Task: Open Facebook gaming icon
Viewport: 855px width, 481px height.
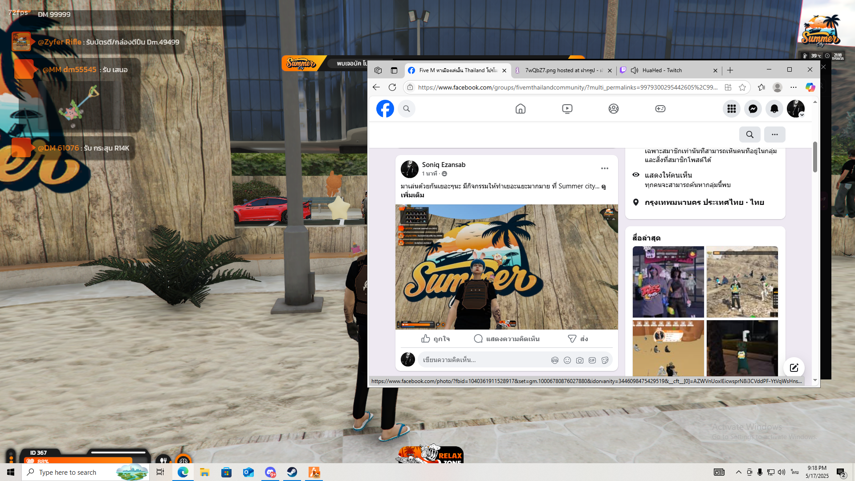Action: tap(660, 109)
